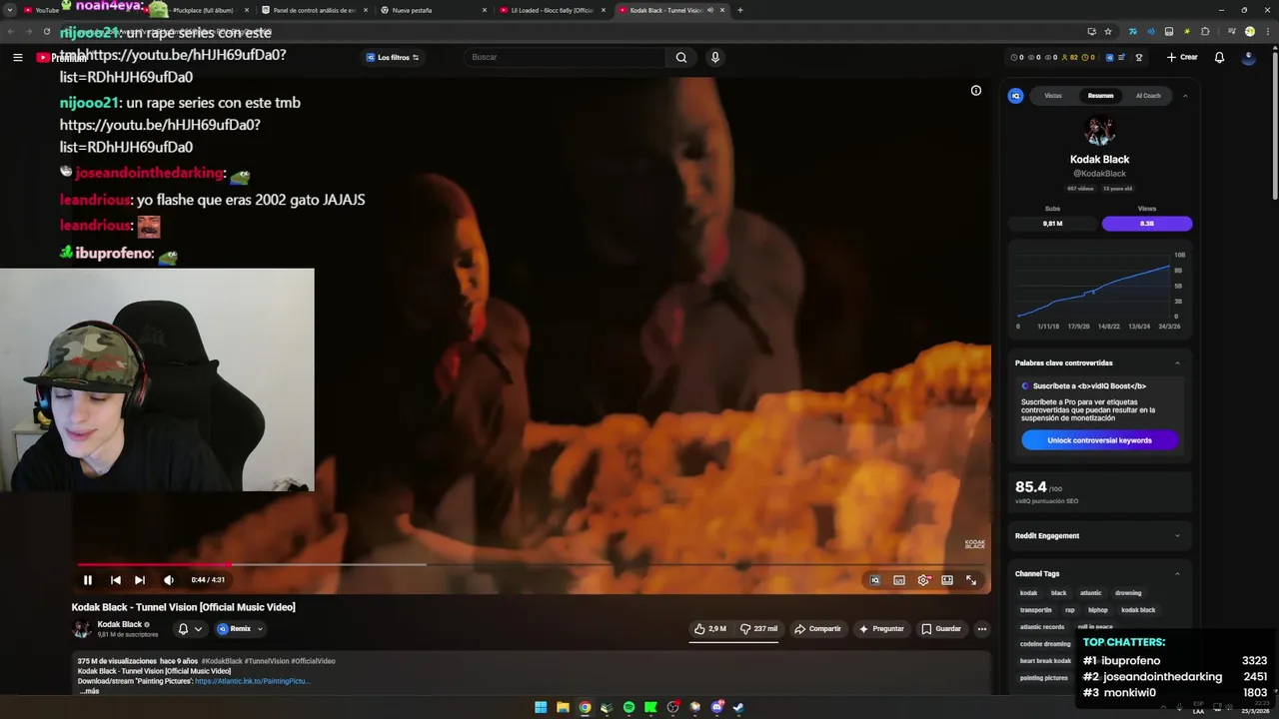Screen dimensions: 1279x719
Task: Open player settings gear
Action: coord(923,580)
